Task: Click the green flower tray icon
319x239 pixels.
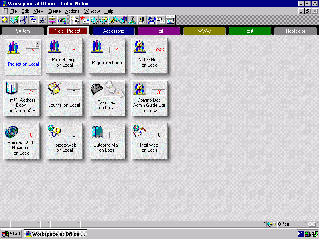Action: [315, 234]
